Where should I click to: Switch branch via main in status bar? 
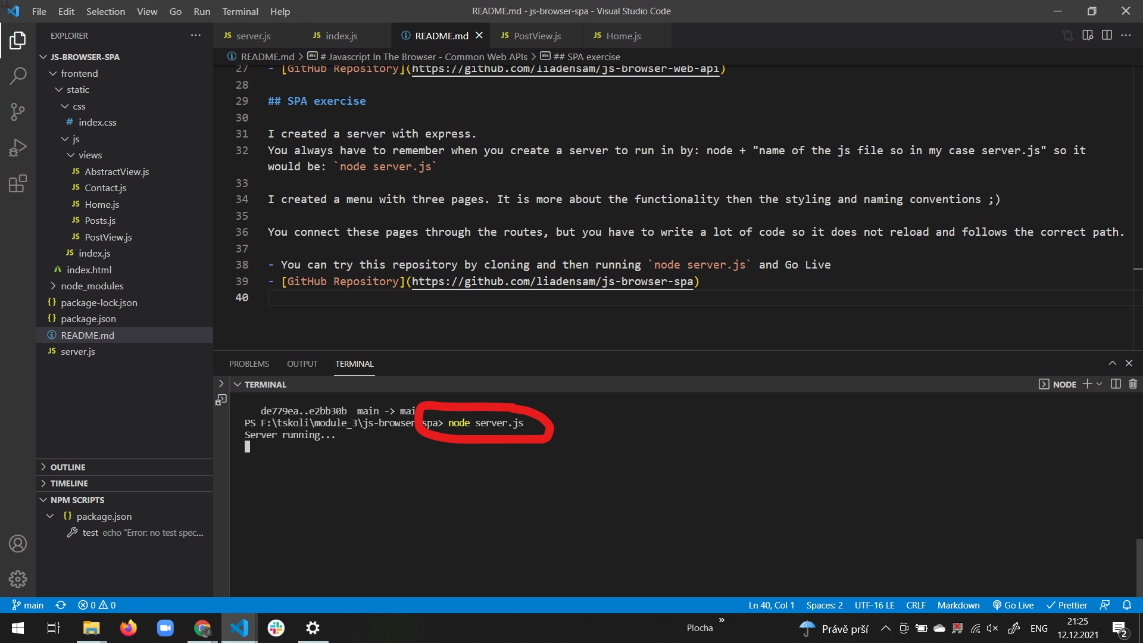[27, 605]
